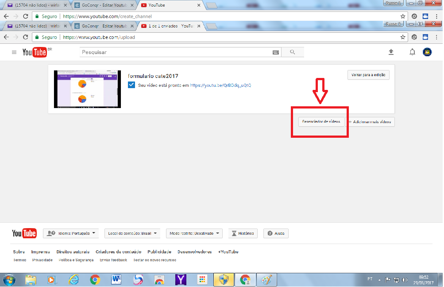Image resolution: width=444 pixels, height=287 pixels.
Task: Open Internet Explorer from the taskbar
Action: [x=73, y=280]
